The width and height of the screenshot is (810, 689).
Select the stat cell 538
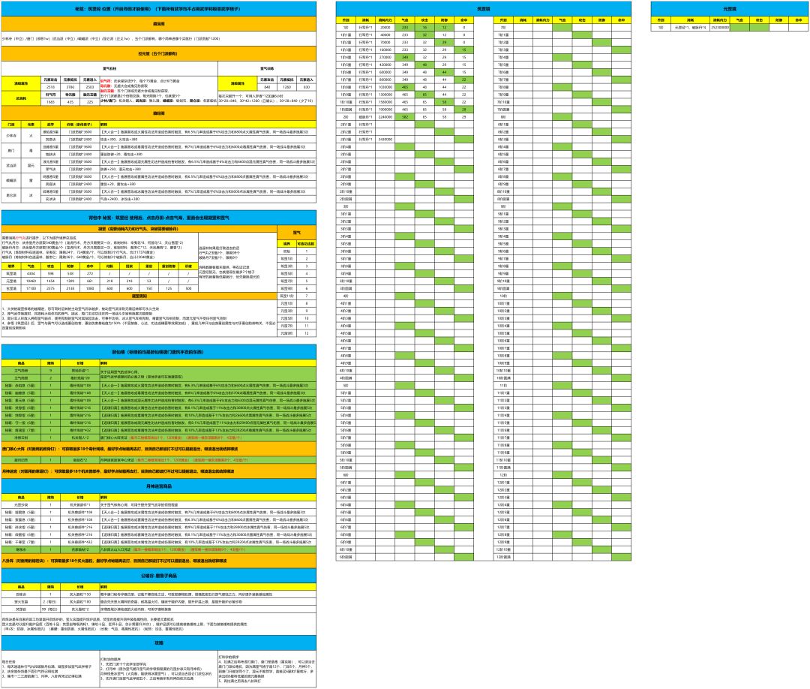coord(70,273)
